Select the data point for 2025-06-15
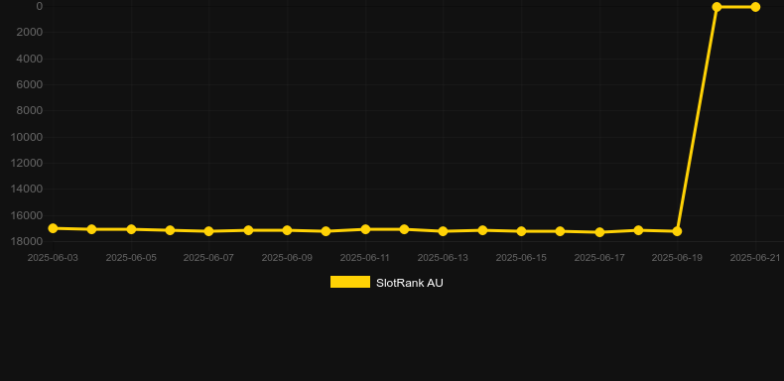This screenshot has height=381, width=784. coord(521,231)
